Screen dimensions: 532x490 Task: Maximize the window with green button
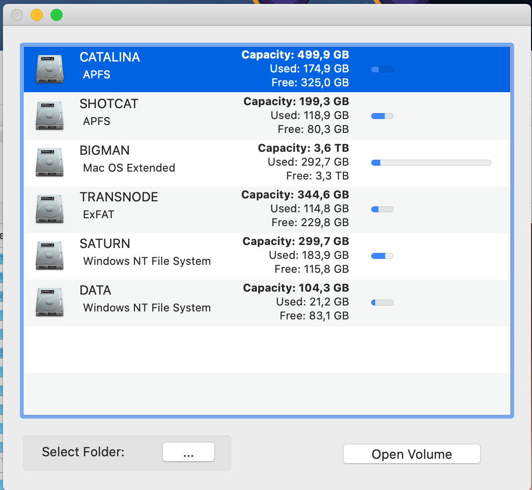pyautogui.click(x=57, y=15)
